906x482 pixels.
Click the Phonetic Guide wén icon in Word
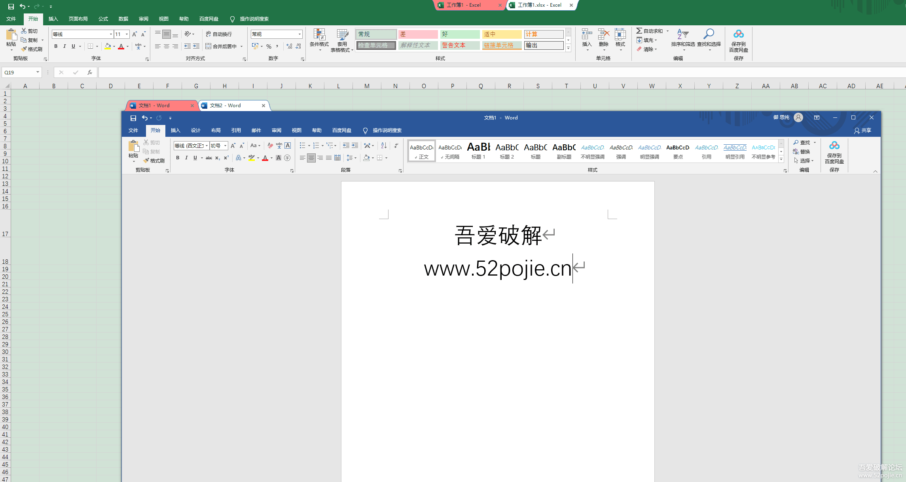coord(279,146)
